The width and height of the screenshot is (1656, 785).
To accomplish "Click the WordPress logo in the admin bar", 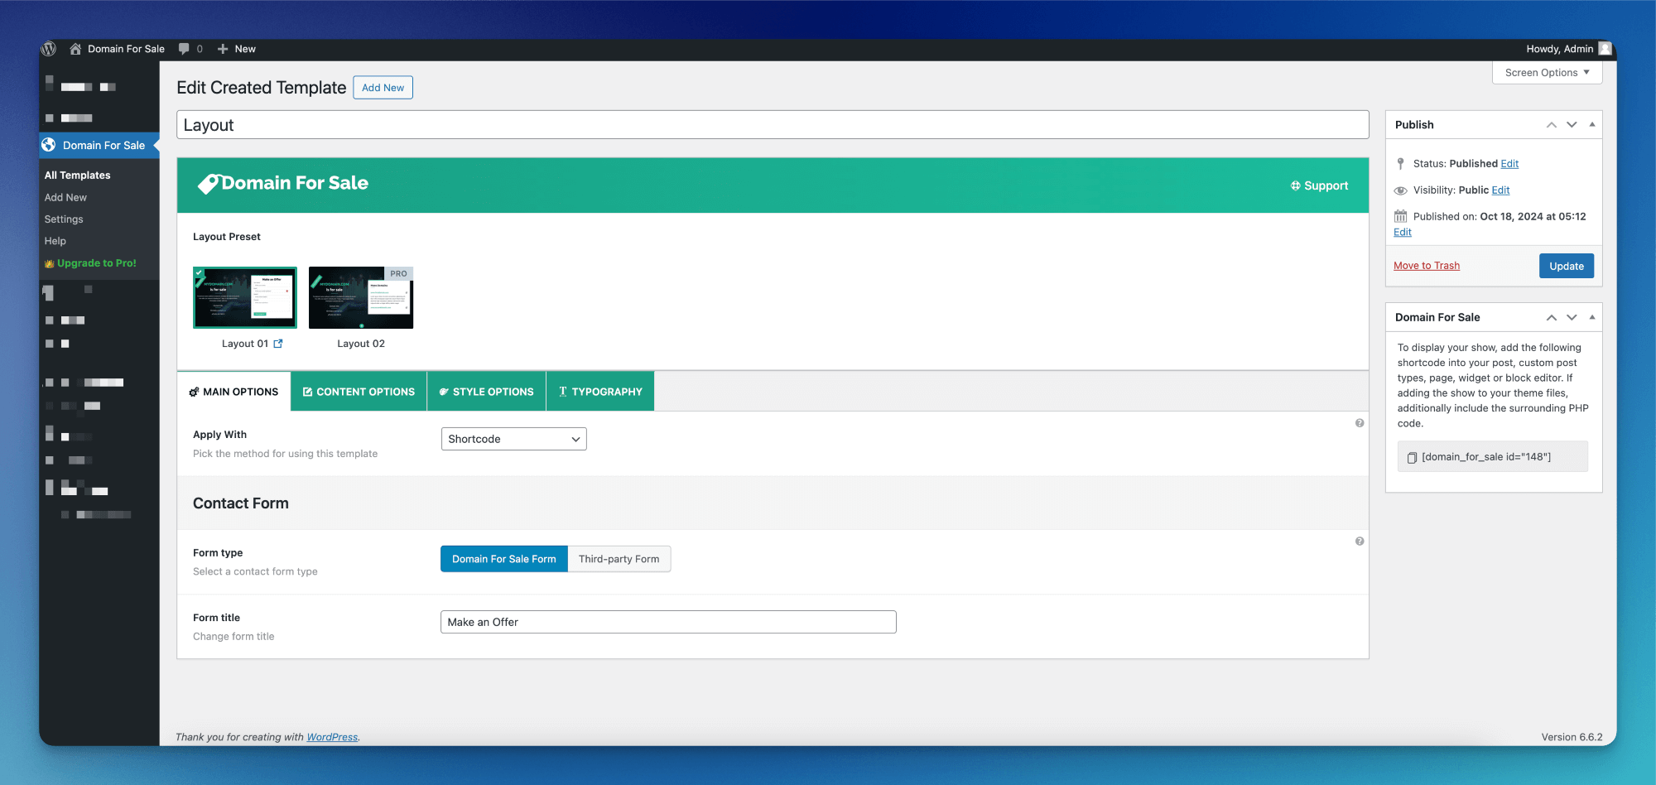I will click(x=50, y=49).
